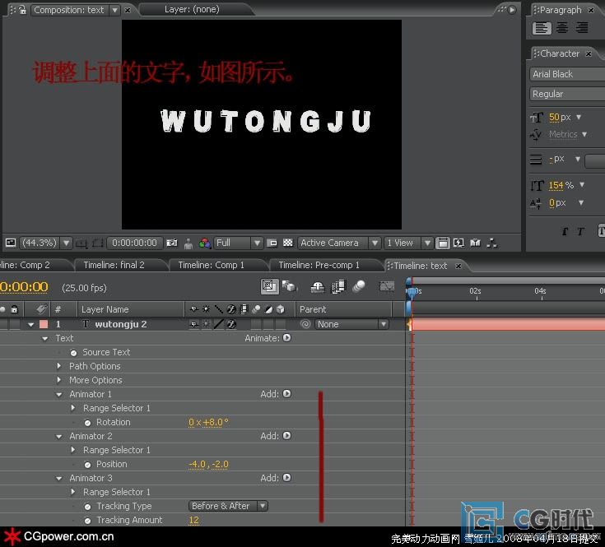Toggle hide shy layers button
This screenshot has height=547, width=605.
click(318, 287)
